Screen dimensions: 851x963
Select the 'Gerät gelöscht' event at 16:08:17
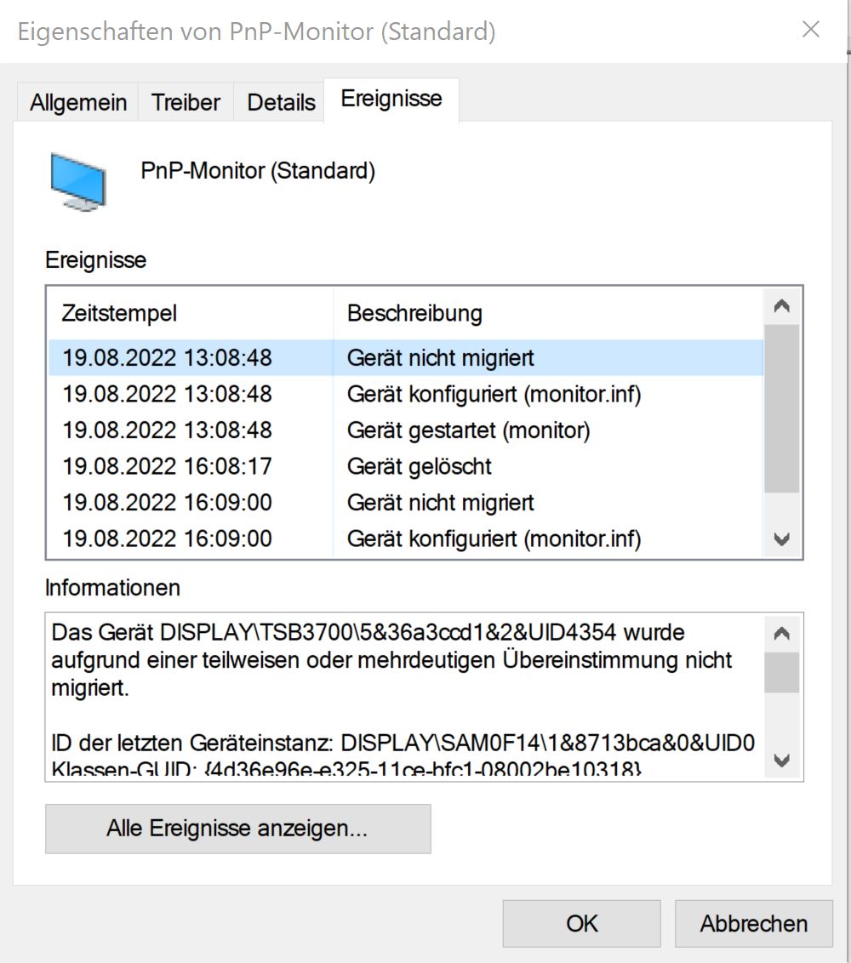tap(406, 466)
